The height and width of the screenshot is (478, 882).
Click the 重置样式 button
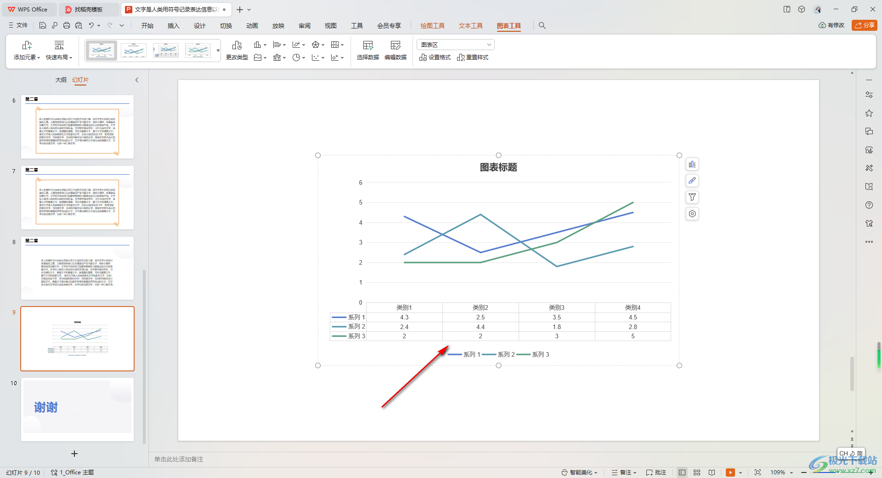click(x=473, y=57)
